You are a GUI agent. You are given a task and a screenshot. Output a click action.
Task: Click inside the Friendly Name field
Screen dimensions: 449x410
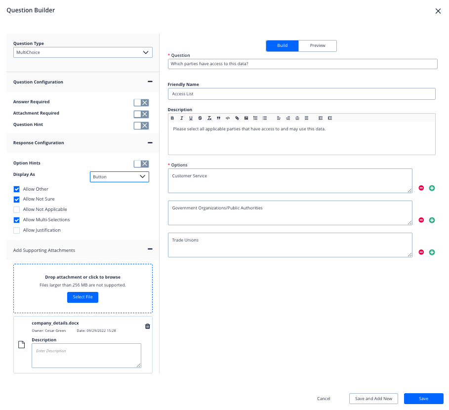(301, 94)
